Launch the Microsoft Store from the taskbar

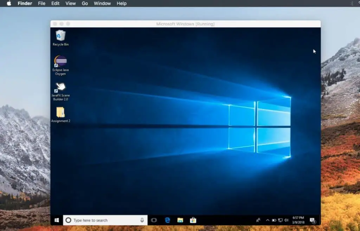pyautogui.click(x=193, y=220)
